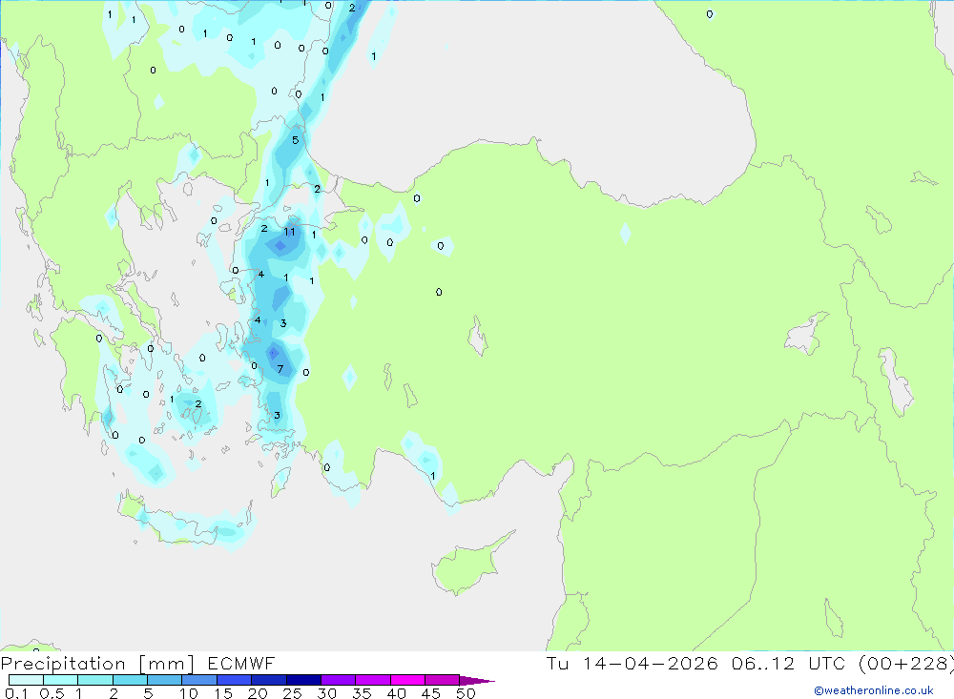Viewport: 954px width, 699px height.
Task: Select the 20–25 mm legend swatch
Action: point(269,680)
